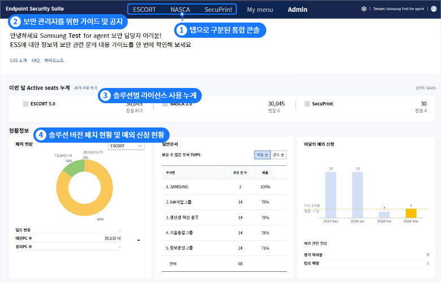
Task: Click the 보유 건 수 column header
Action: click(x=240, y=173)
